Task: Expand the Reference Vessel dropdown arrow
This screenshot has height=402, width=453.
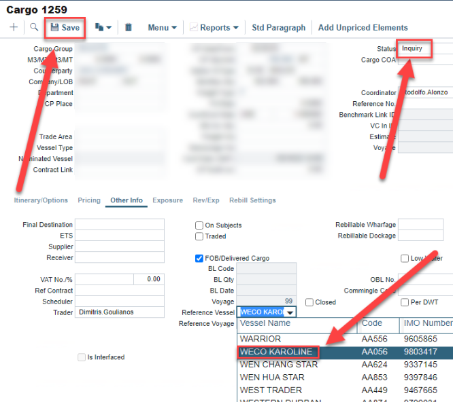Action: pos(290,312)
